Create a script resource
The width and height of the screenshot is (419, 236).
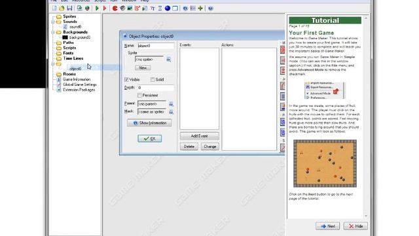pos(145,9)
